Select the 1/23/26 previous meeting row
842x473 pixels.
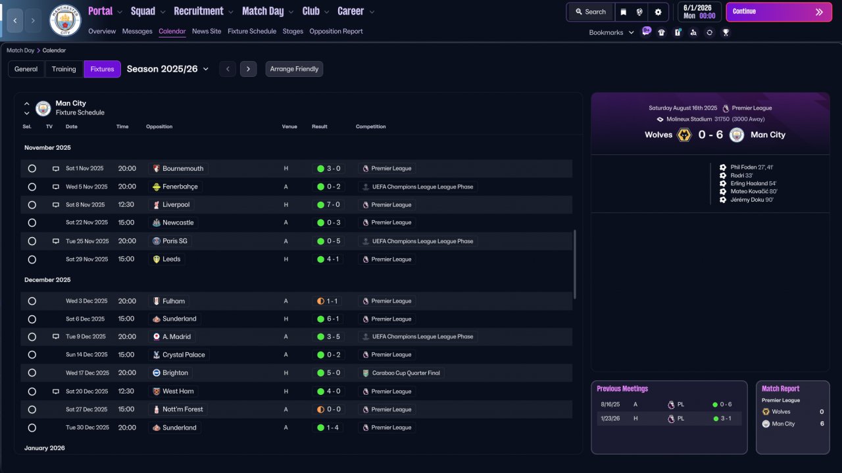[669, 418]
